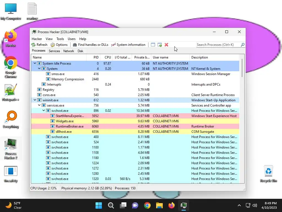282x212 pixels.
Task: Collapse the svchost.exe PID 896 node
Action: (x=44, y=110)
